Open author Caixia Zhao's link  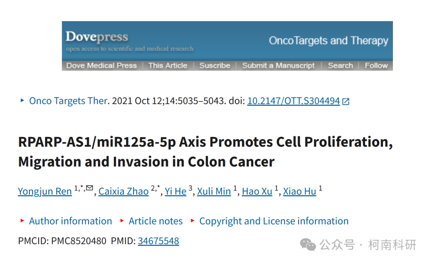coord(123,191)
